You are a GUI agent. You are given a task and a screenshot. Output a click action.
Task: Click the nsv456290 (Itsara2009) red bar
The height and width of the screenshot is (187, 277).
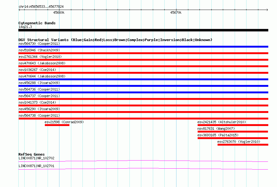point(143,112)
